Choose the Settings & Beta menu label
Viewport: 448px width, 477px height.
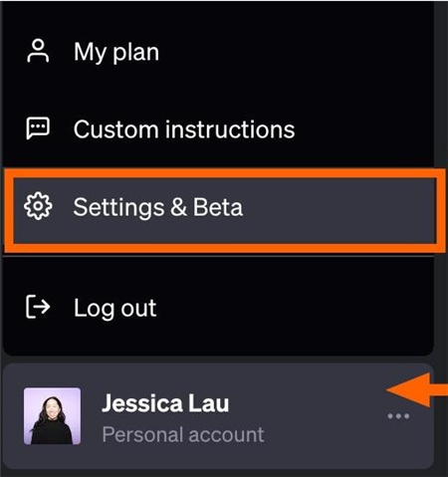[x=158, y=207]
